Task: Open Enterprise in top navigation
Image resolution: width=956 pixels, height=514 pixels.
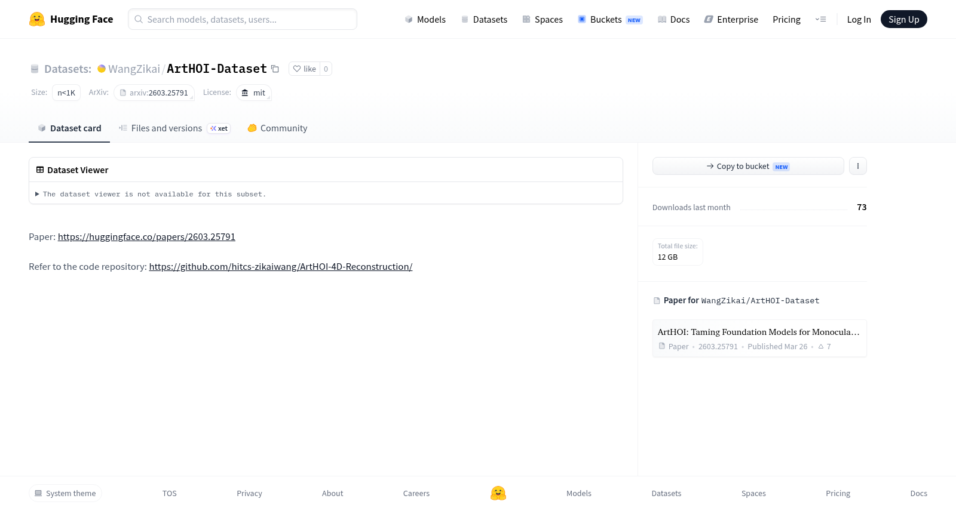Action: pos(731,19)
